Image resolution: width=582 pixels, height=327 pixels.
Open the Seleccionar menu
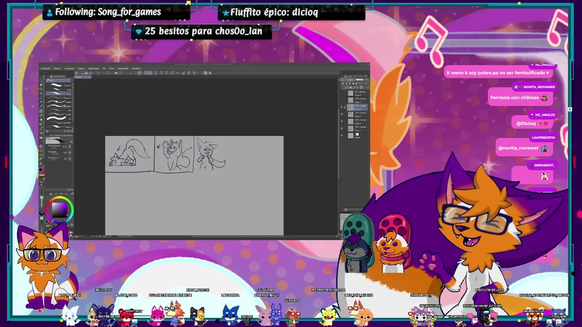(94, 69)
